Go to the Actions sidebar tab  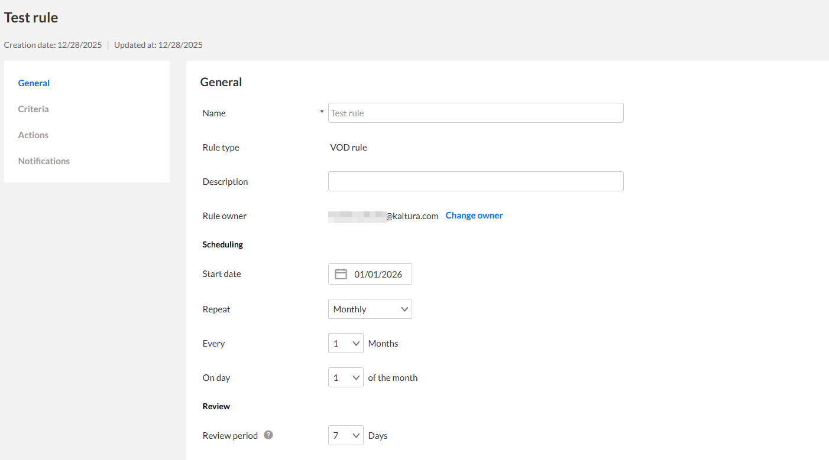[33, 135]
